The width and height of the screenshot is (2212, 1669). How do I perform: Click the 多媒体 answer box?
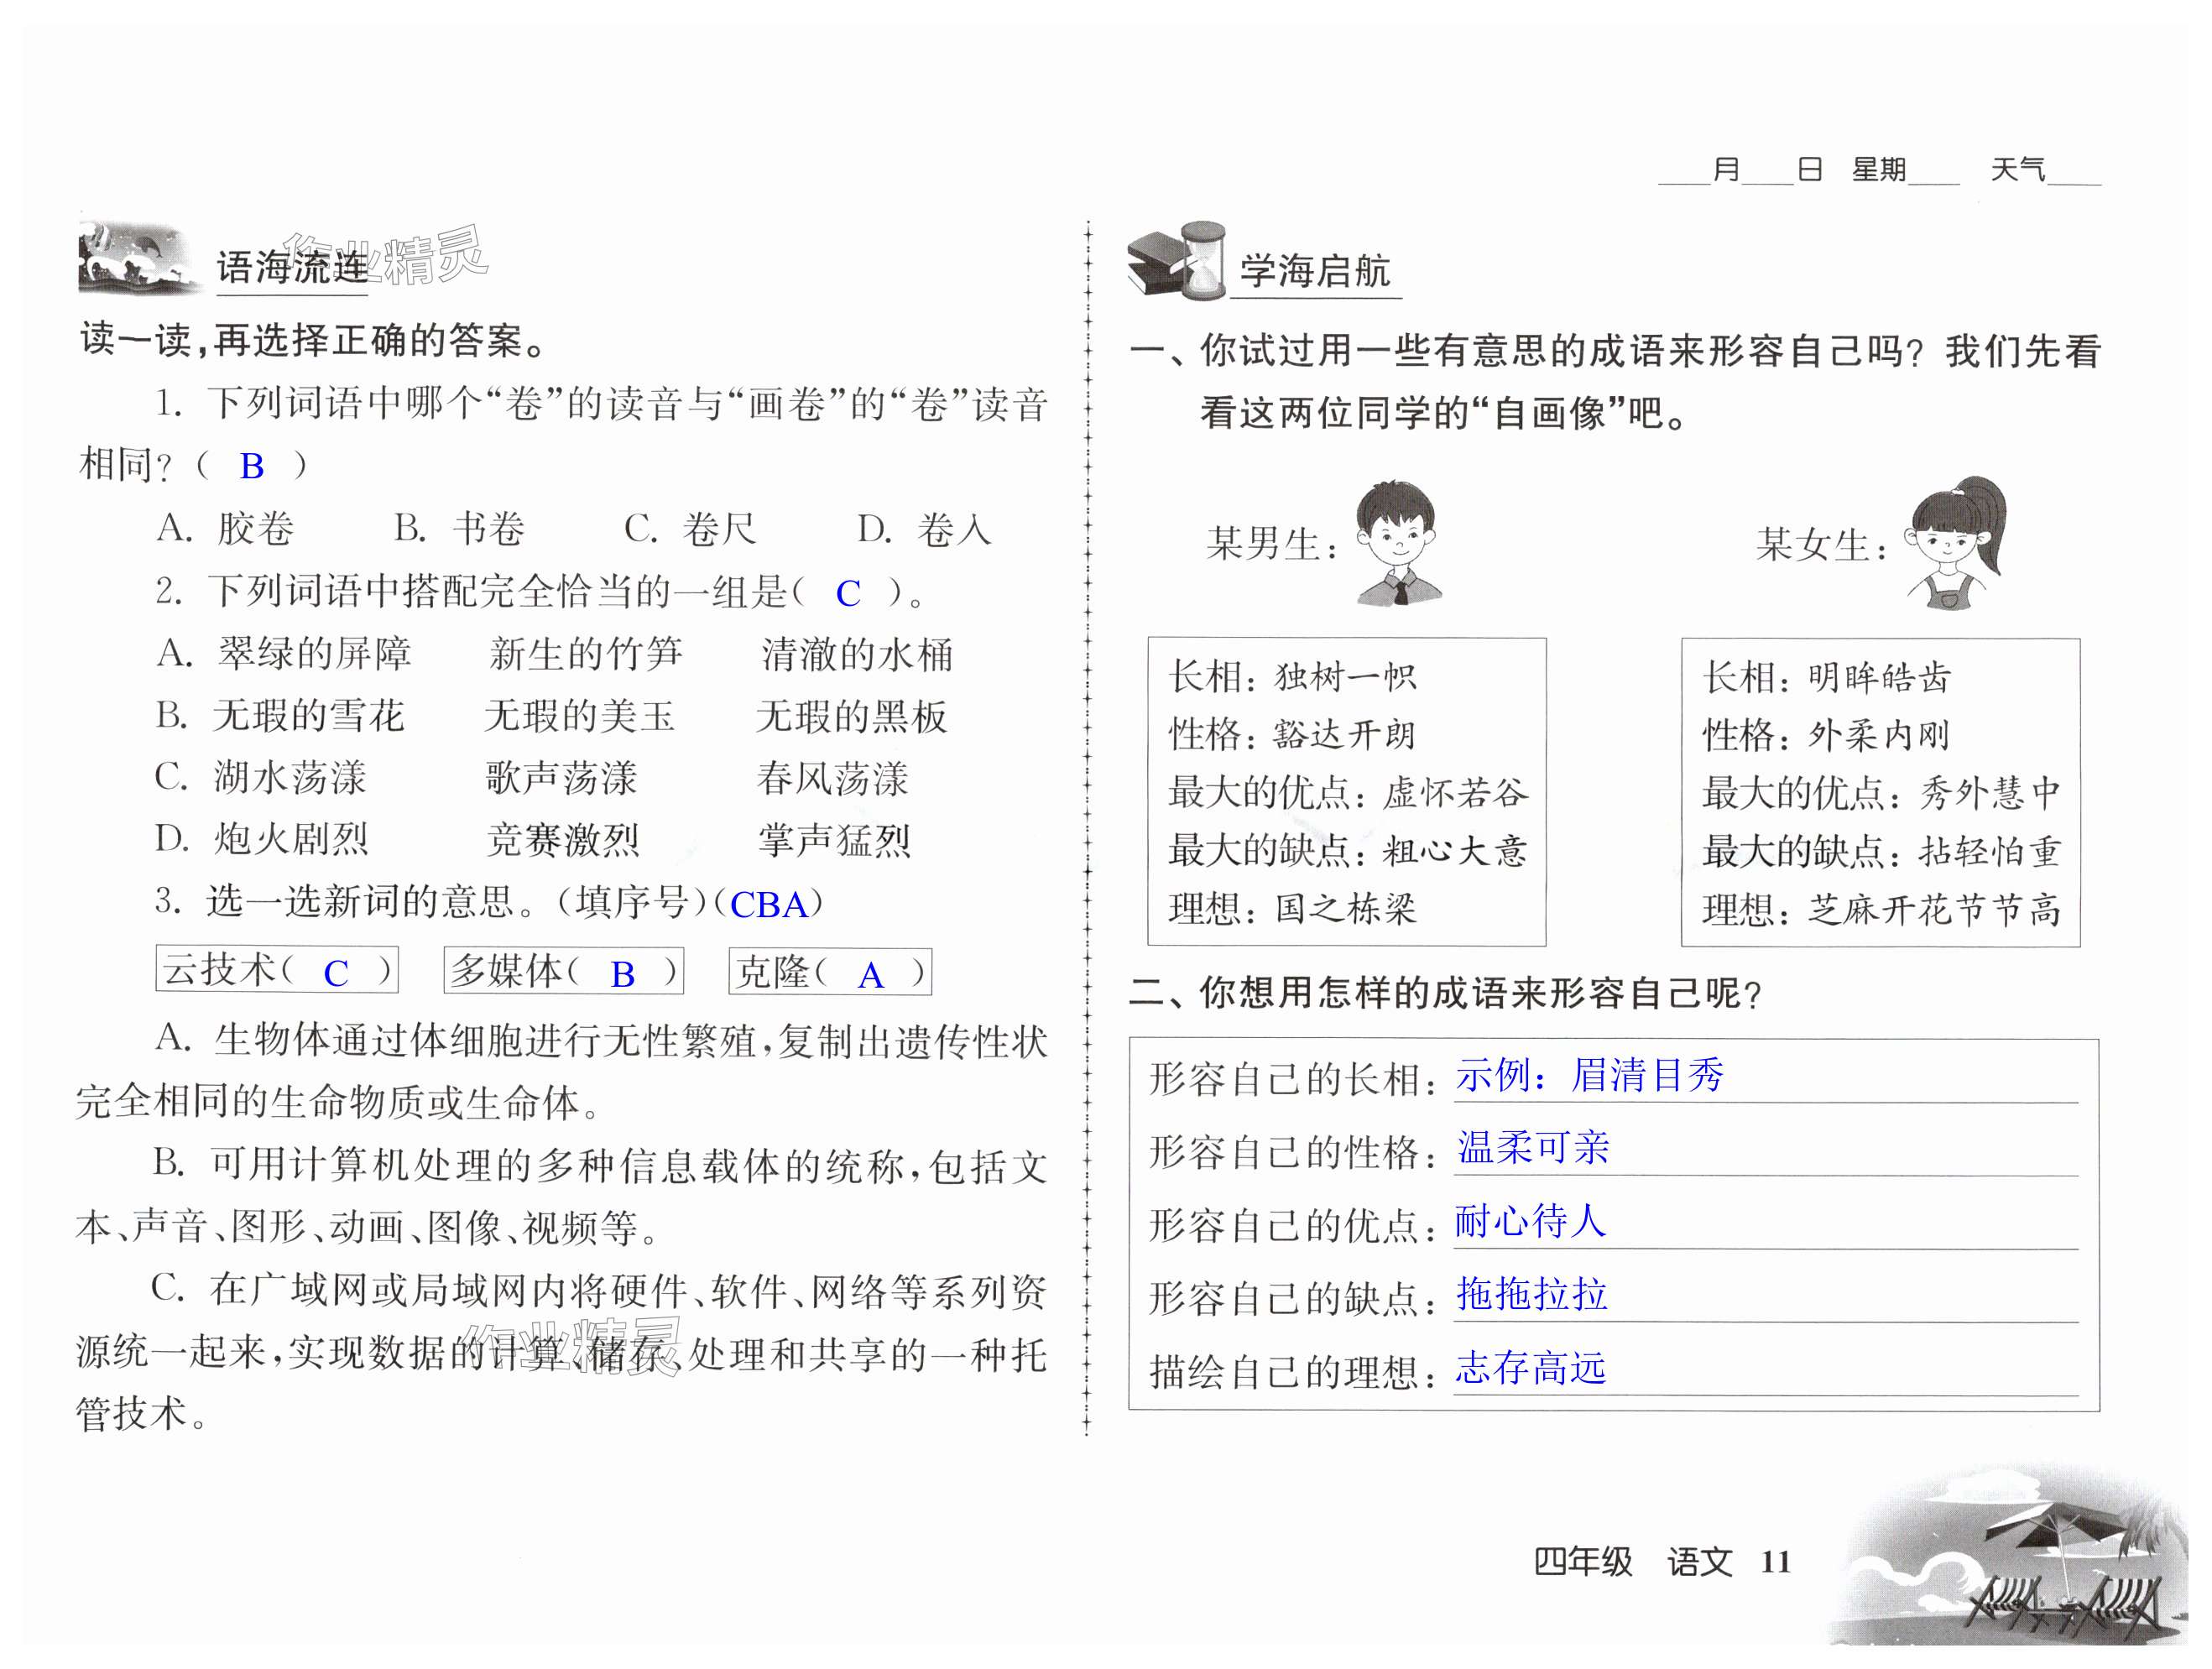[x=563, y=970]
